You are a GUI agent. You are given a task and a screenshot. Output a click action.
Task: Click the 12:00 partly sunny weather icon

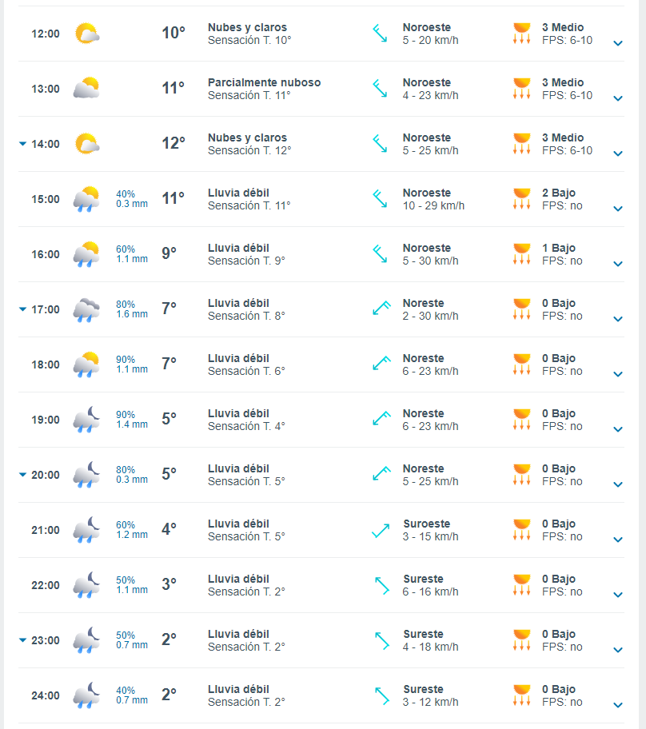86,34
